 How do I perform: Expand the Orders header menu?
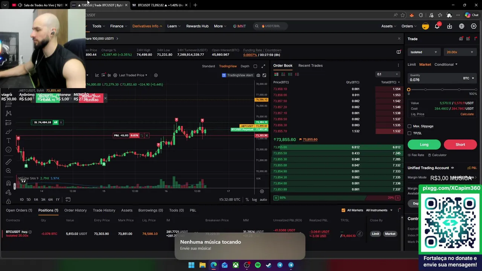pos(409,26)
